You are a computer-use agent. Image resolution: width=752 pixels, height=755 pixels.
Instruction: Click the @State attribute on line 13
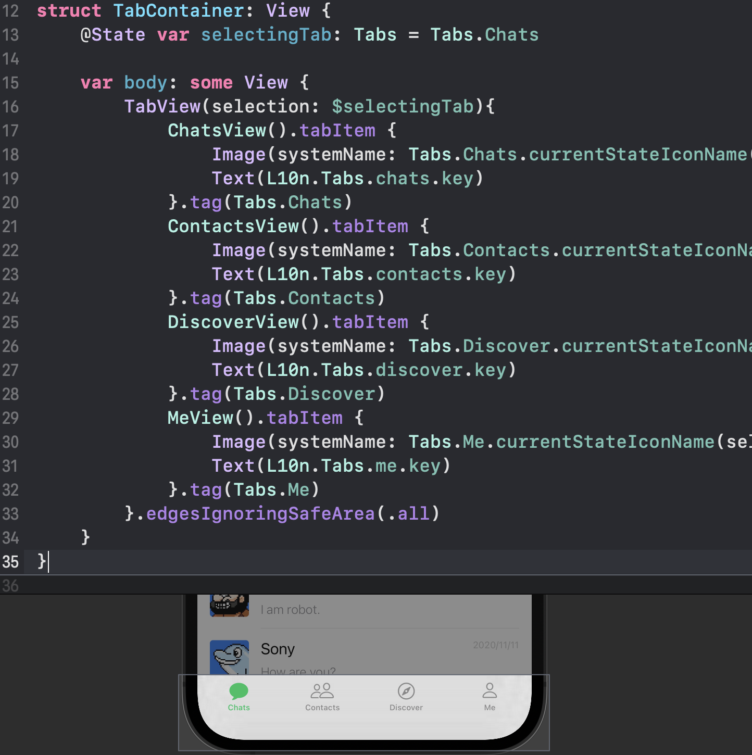pyautogui.click(x=113, y=35)
